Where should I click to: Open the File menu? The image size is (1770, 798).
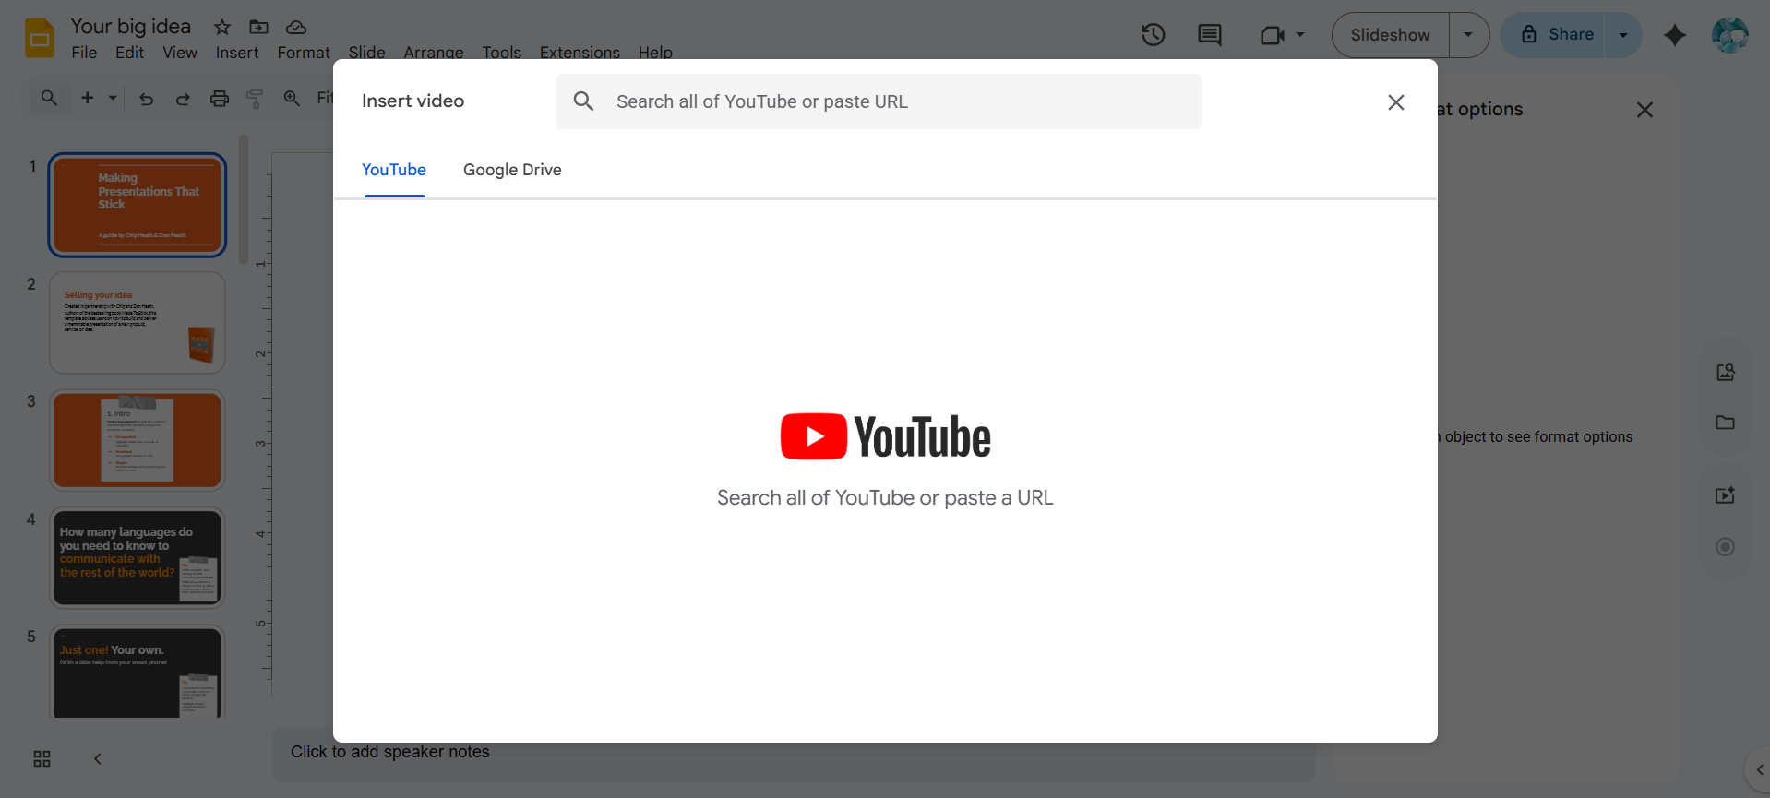tap(84, 53)
